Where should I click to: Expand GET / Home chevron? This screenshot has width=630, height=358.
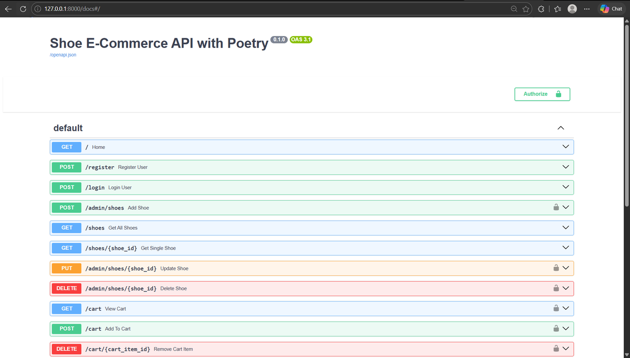tap(565, 147)
